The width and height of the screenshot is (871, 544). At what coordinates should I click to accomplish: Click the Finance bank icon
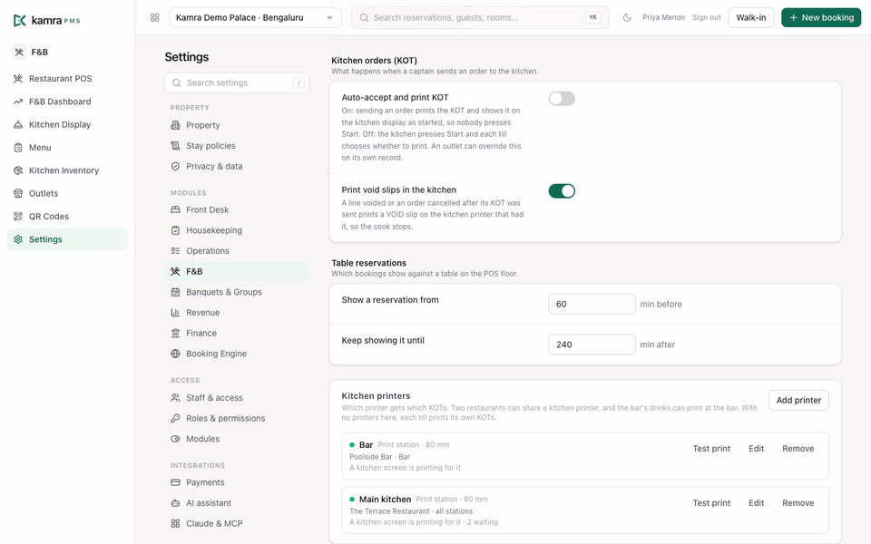tap(175, 333)
